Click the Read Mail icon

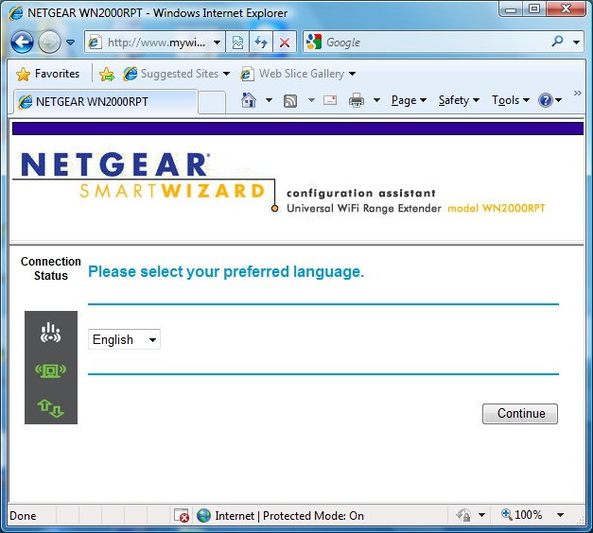click(x=330, y=100)
